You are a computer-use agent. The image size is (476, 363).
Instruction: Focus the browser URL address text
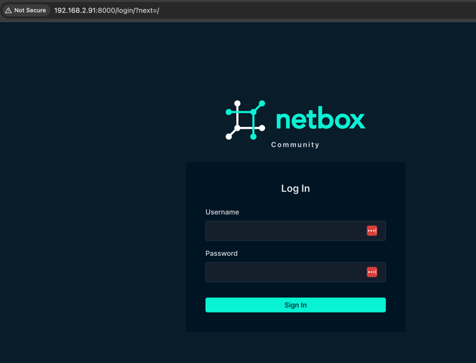107,11
